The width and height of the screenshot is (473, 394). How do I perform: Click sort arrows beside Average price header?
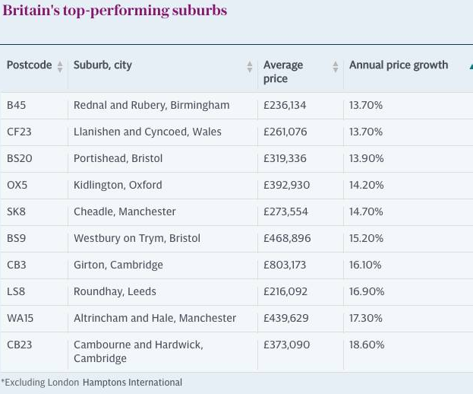pos(335,67)
